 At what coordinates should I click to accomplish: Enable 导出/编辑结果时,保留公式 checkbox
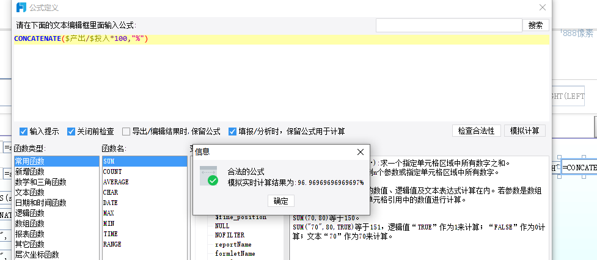coord(126,131)
